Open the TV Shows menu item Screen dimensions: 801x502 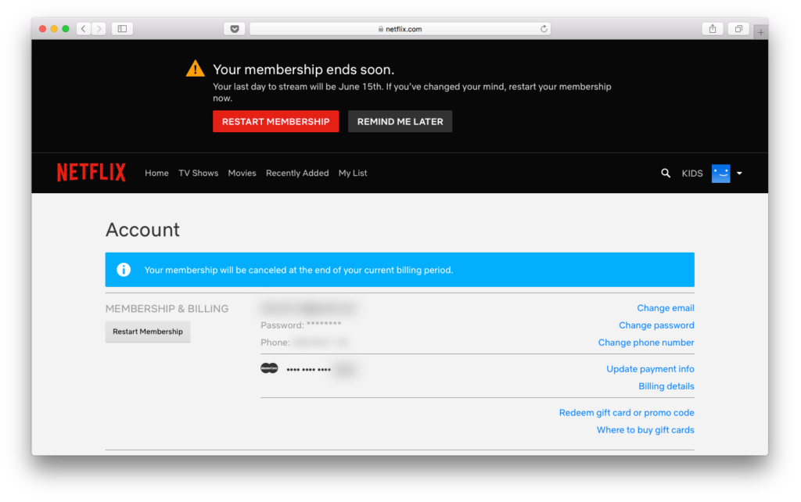pos(198,174)
